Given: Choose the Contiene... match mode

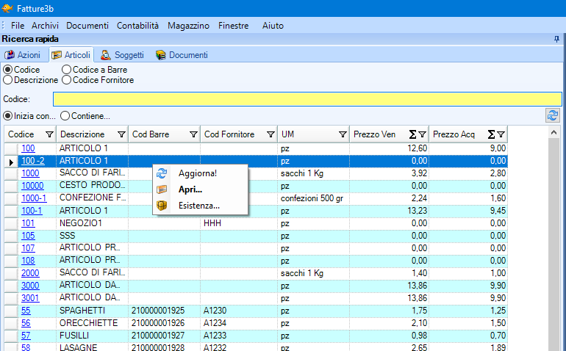Looking at the screenshot, I should 65,115.
